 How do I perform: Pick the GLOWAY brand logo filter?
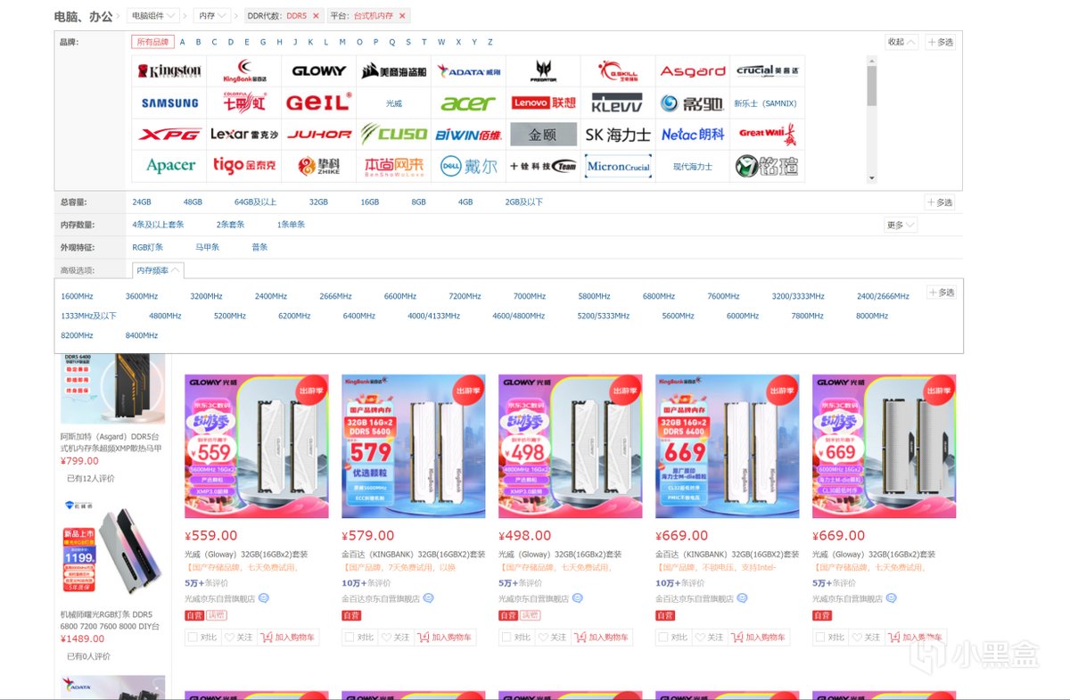319,71
